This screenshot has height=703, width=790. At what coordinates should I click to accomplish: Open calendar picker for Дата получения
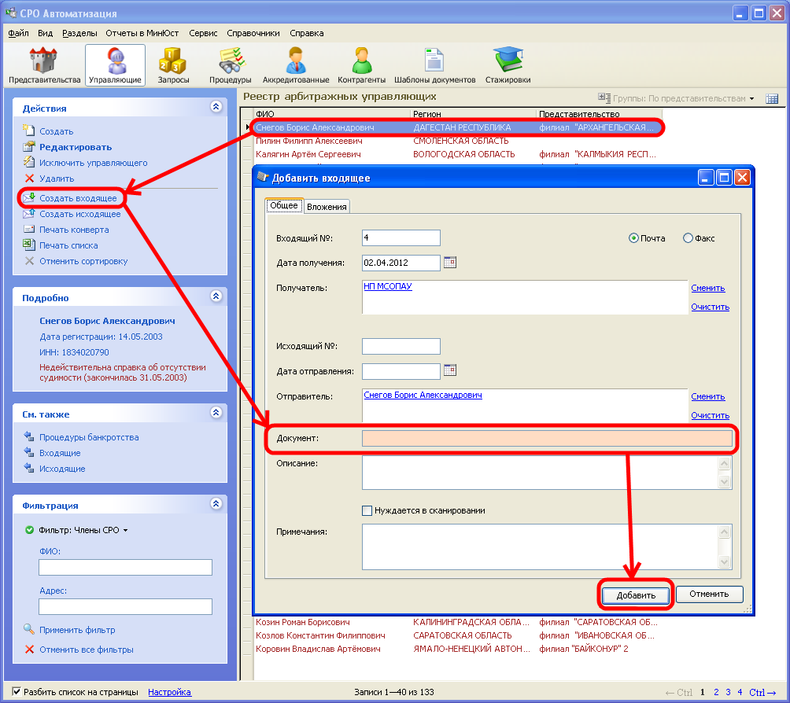(x=450, y=263)
